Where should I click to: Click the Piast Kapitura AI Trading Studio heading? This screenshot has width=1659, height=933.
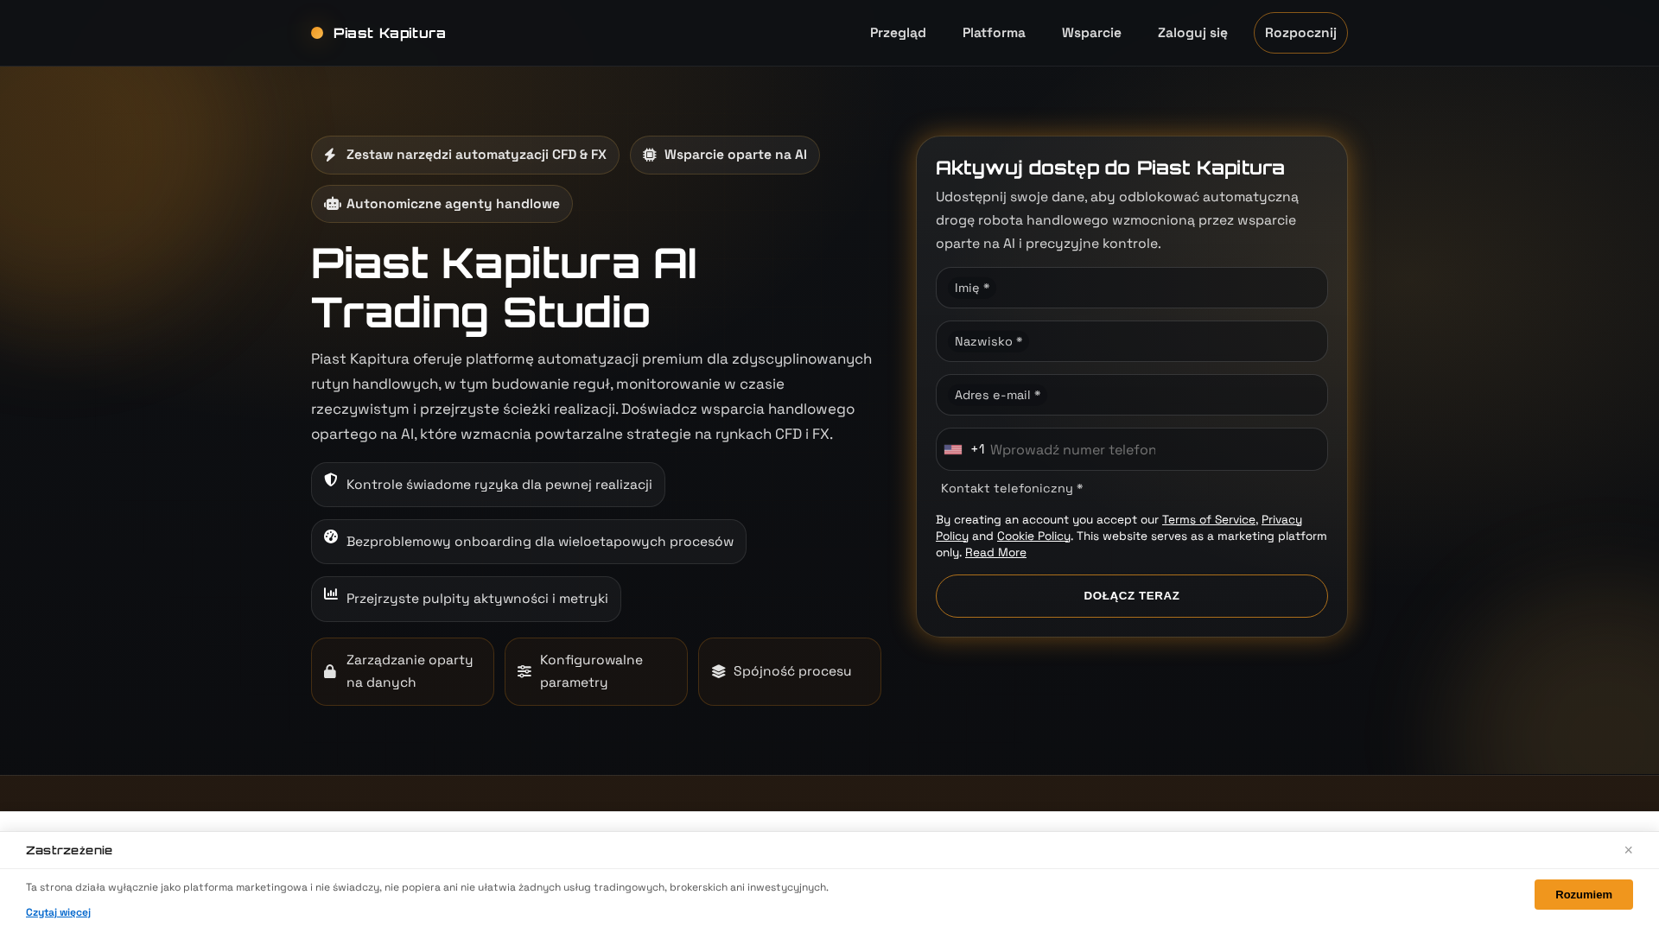[504, 287]
